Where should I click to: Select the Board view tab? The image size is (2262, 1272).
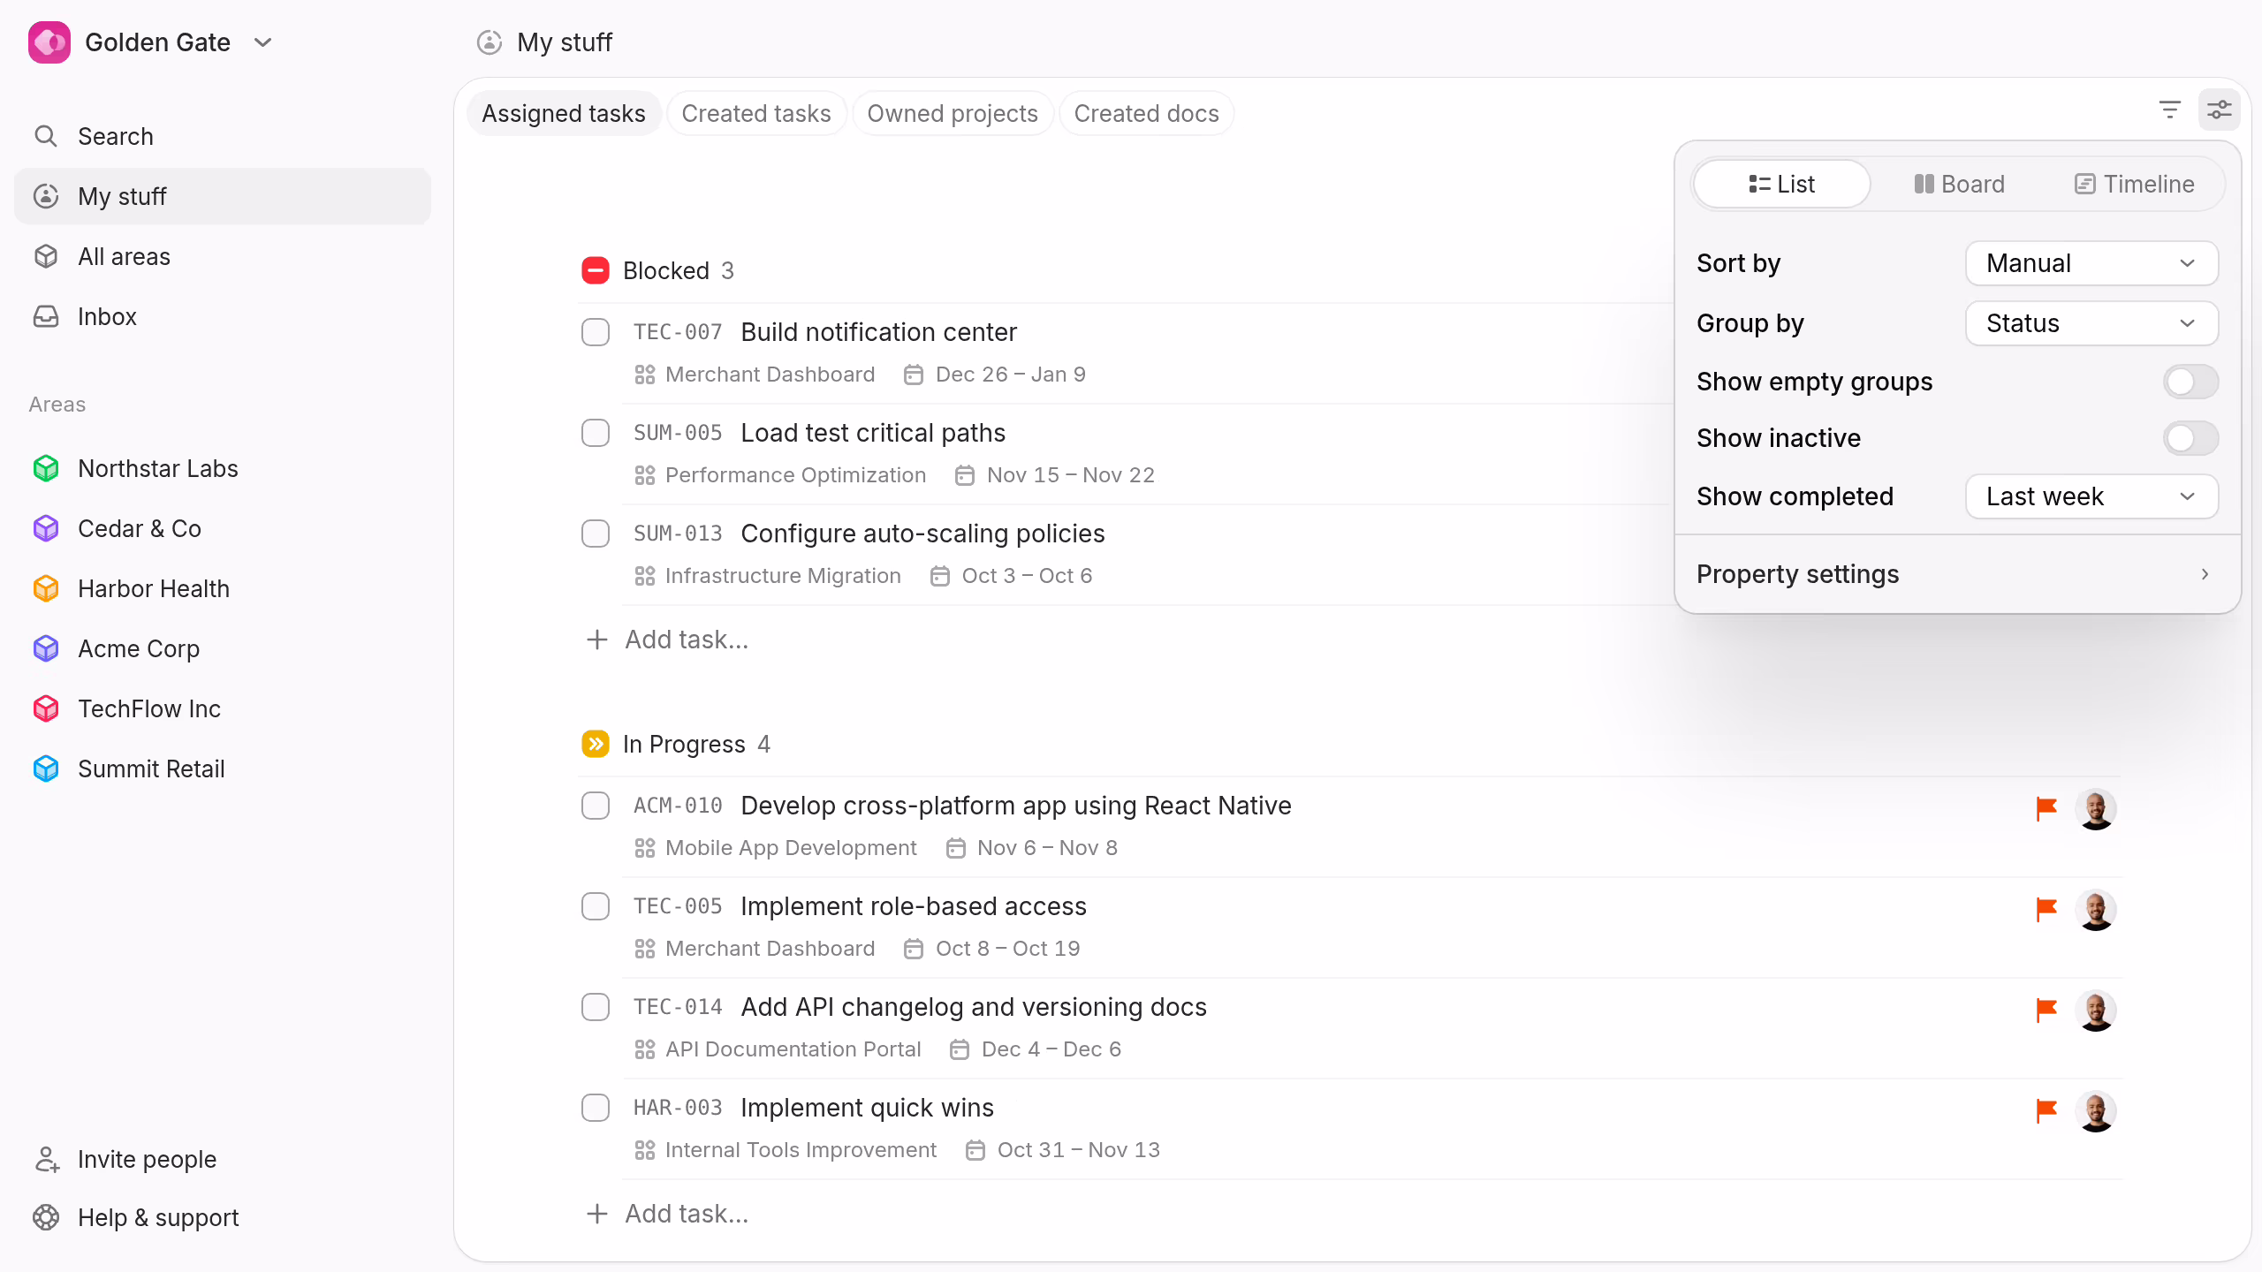[1959, 184]
